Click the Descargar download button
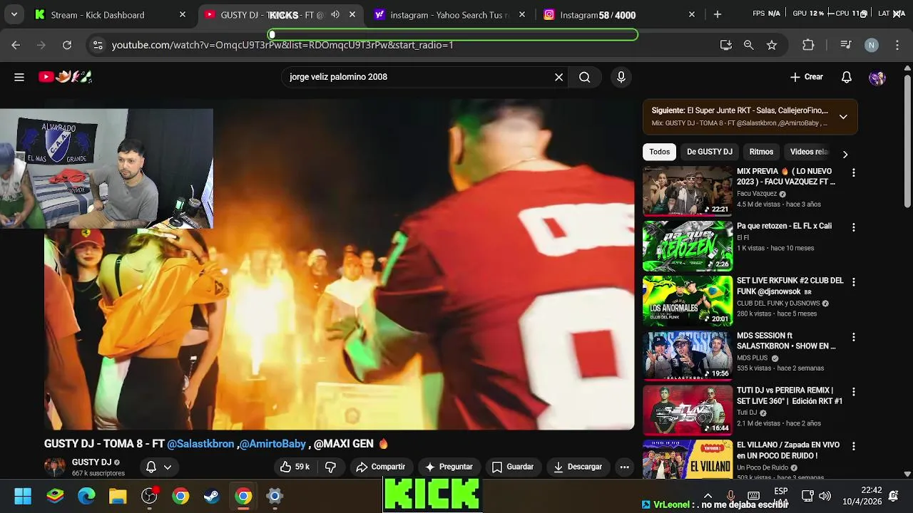 click(x=578, y=467)
